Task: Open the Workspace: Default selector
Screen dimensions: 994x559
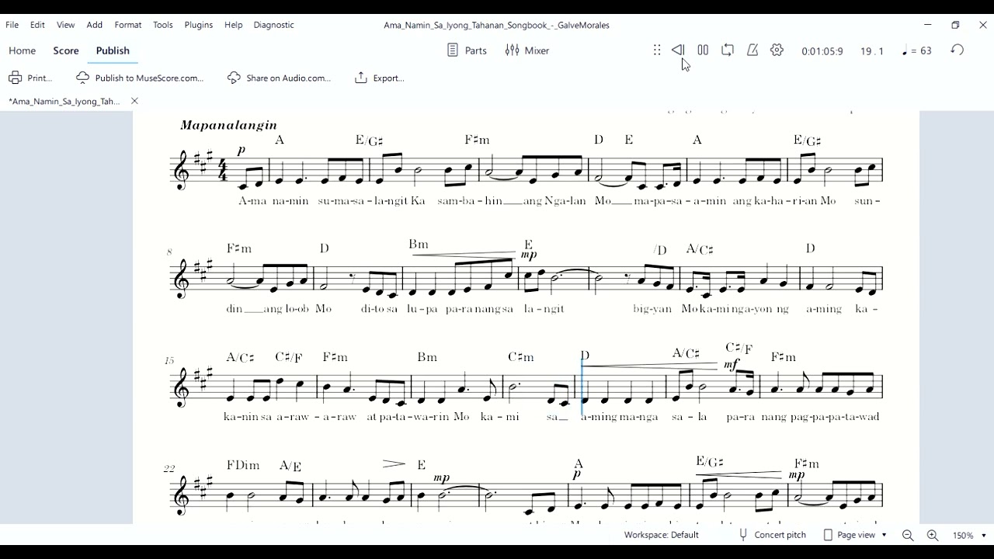Action: [662, 535]
